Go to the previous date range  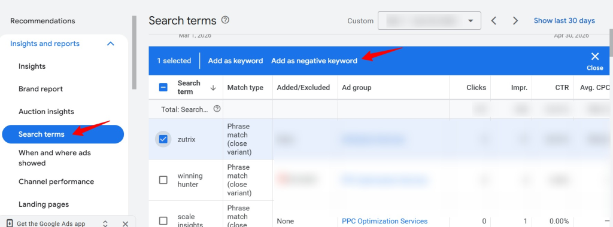pos(494,21)
